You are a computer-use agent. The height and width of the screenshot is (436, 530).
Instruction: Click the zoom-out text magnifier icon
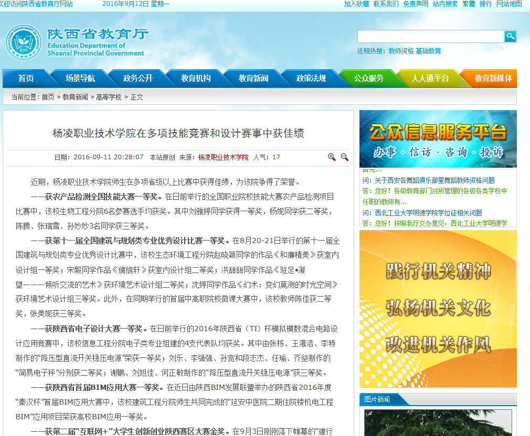(344, 157)
